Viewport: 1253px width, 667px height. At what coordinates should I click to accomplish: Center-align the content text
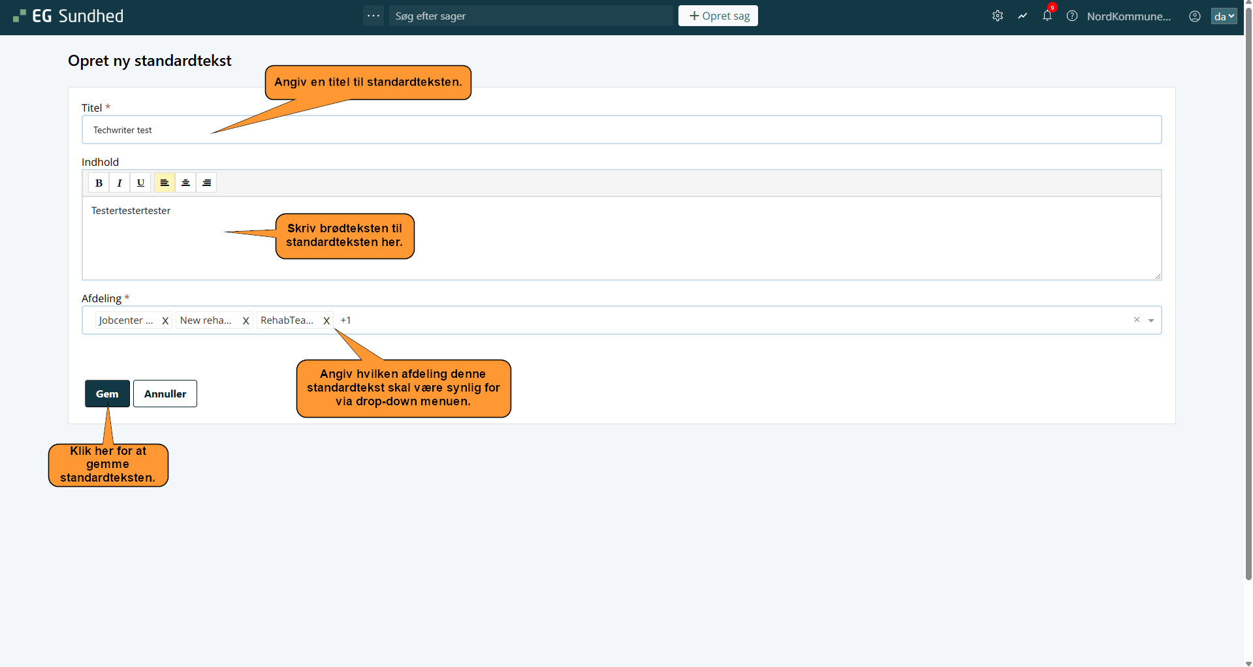pos(185,183)
